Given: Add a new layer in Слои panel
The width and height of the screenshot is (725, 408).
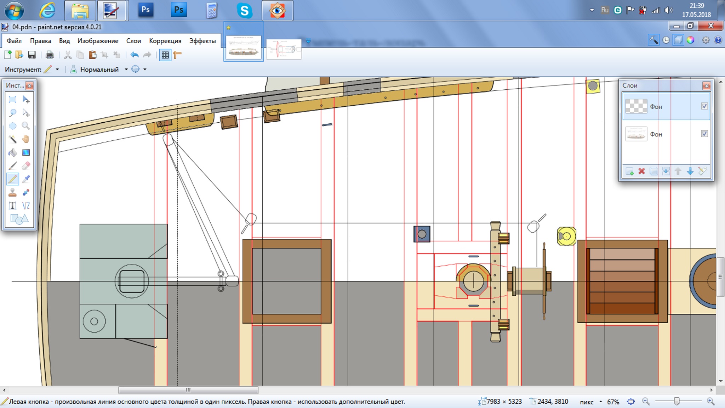Looking at the screenshot, I should (x=629, y=171).
